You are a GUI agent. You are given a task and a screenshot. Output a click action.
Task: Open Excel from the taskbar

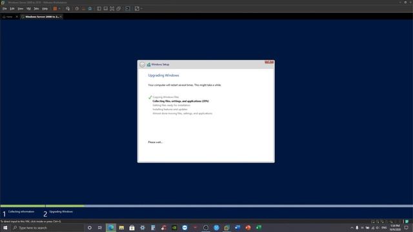pyautogui.click(x=259, y=227)
